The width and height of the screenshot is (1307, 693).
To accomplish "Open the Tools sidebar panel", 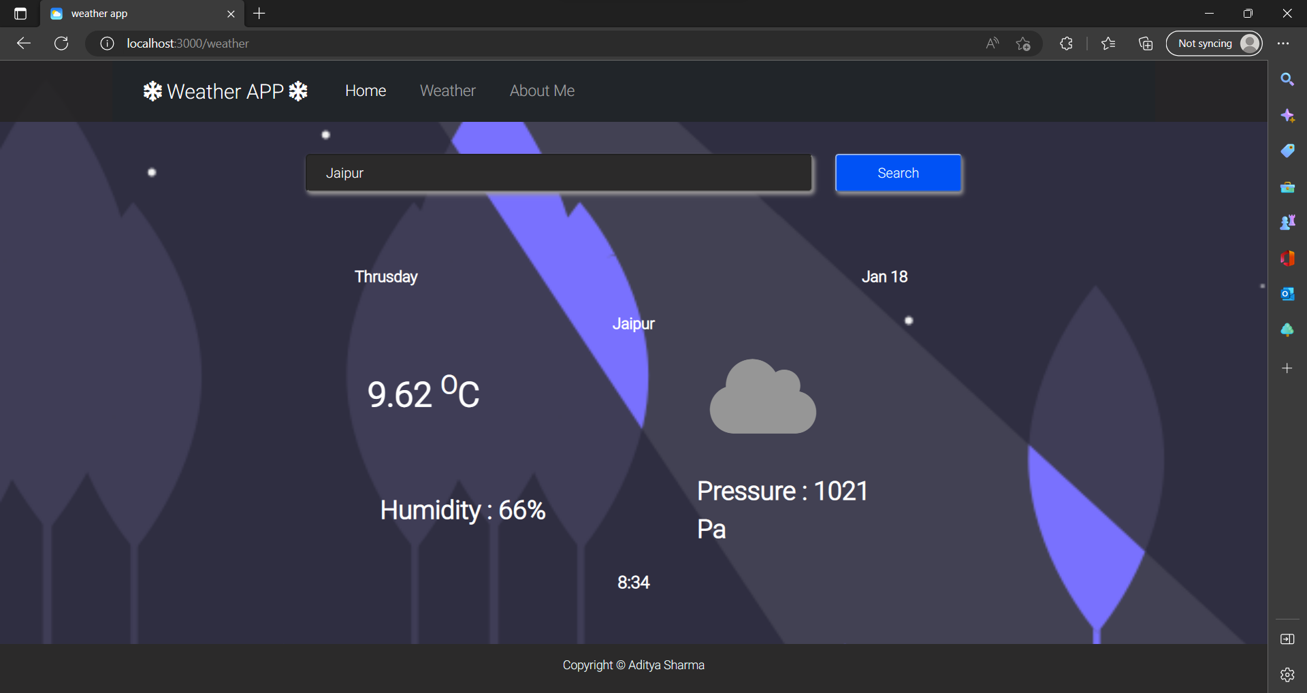I will (x=1287, y=187).
